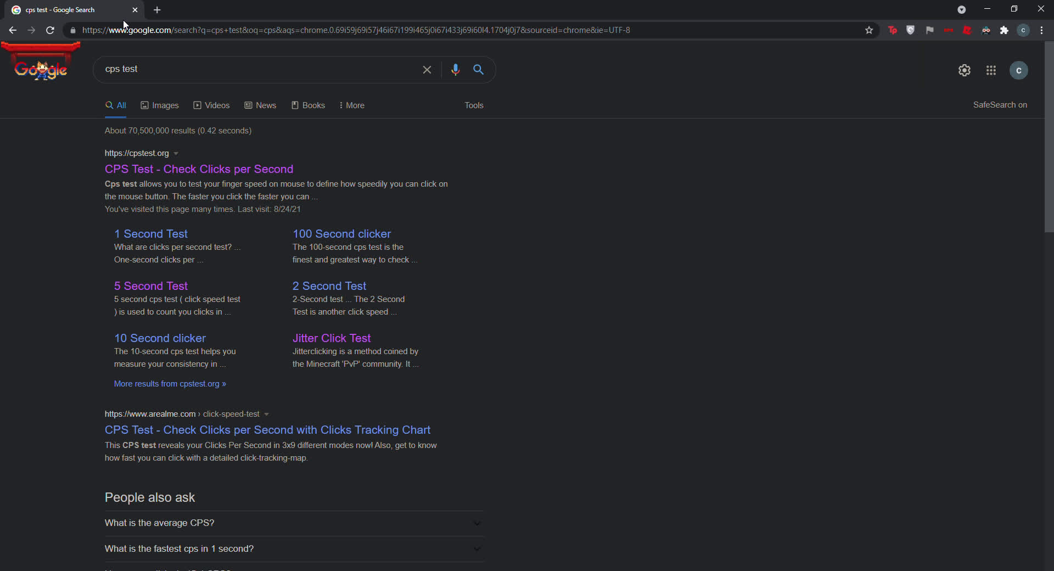Close the 'cps test - Google Search' tab
1054x571 pixels.
click(x=135, y=10)
